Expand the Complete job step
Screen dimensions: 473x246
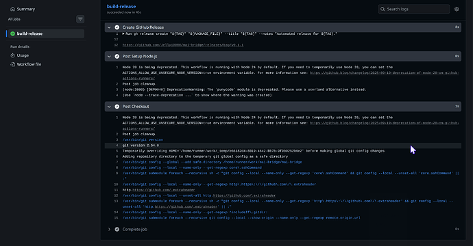pyautogui.click(x=109, y=229)
